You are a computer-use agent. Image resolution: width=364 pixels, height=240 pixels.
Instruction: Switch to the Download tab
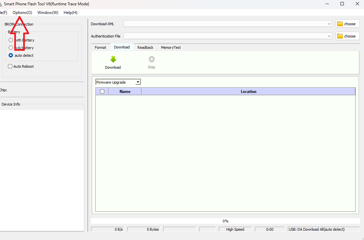click(x=122, y=47)
